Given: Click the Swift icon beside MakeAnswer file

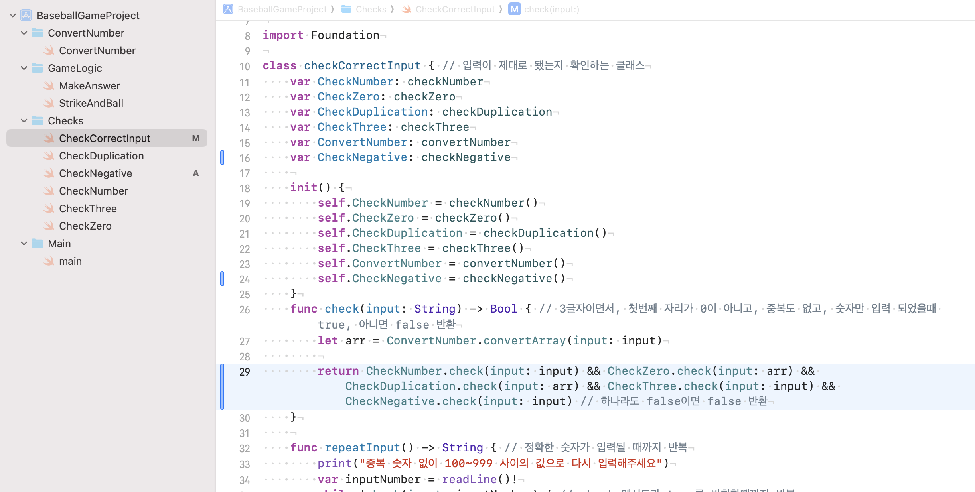Looking at the screenshot, I should point(49,86).
